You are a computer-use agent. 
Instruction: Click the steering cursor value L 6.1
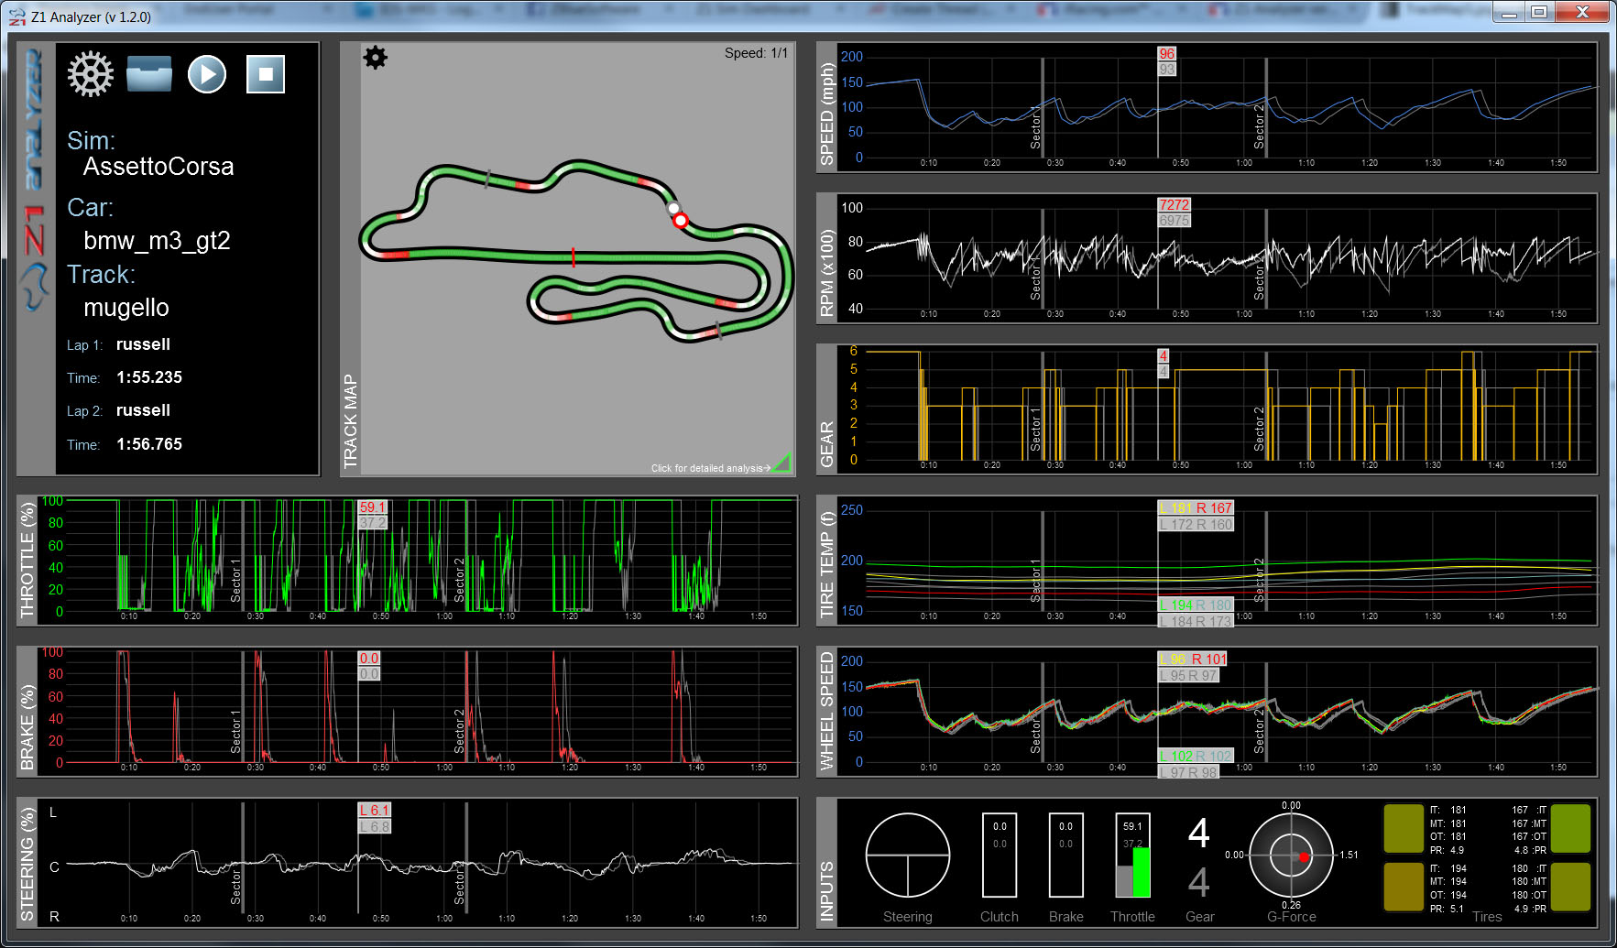[x=375, y=810]
